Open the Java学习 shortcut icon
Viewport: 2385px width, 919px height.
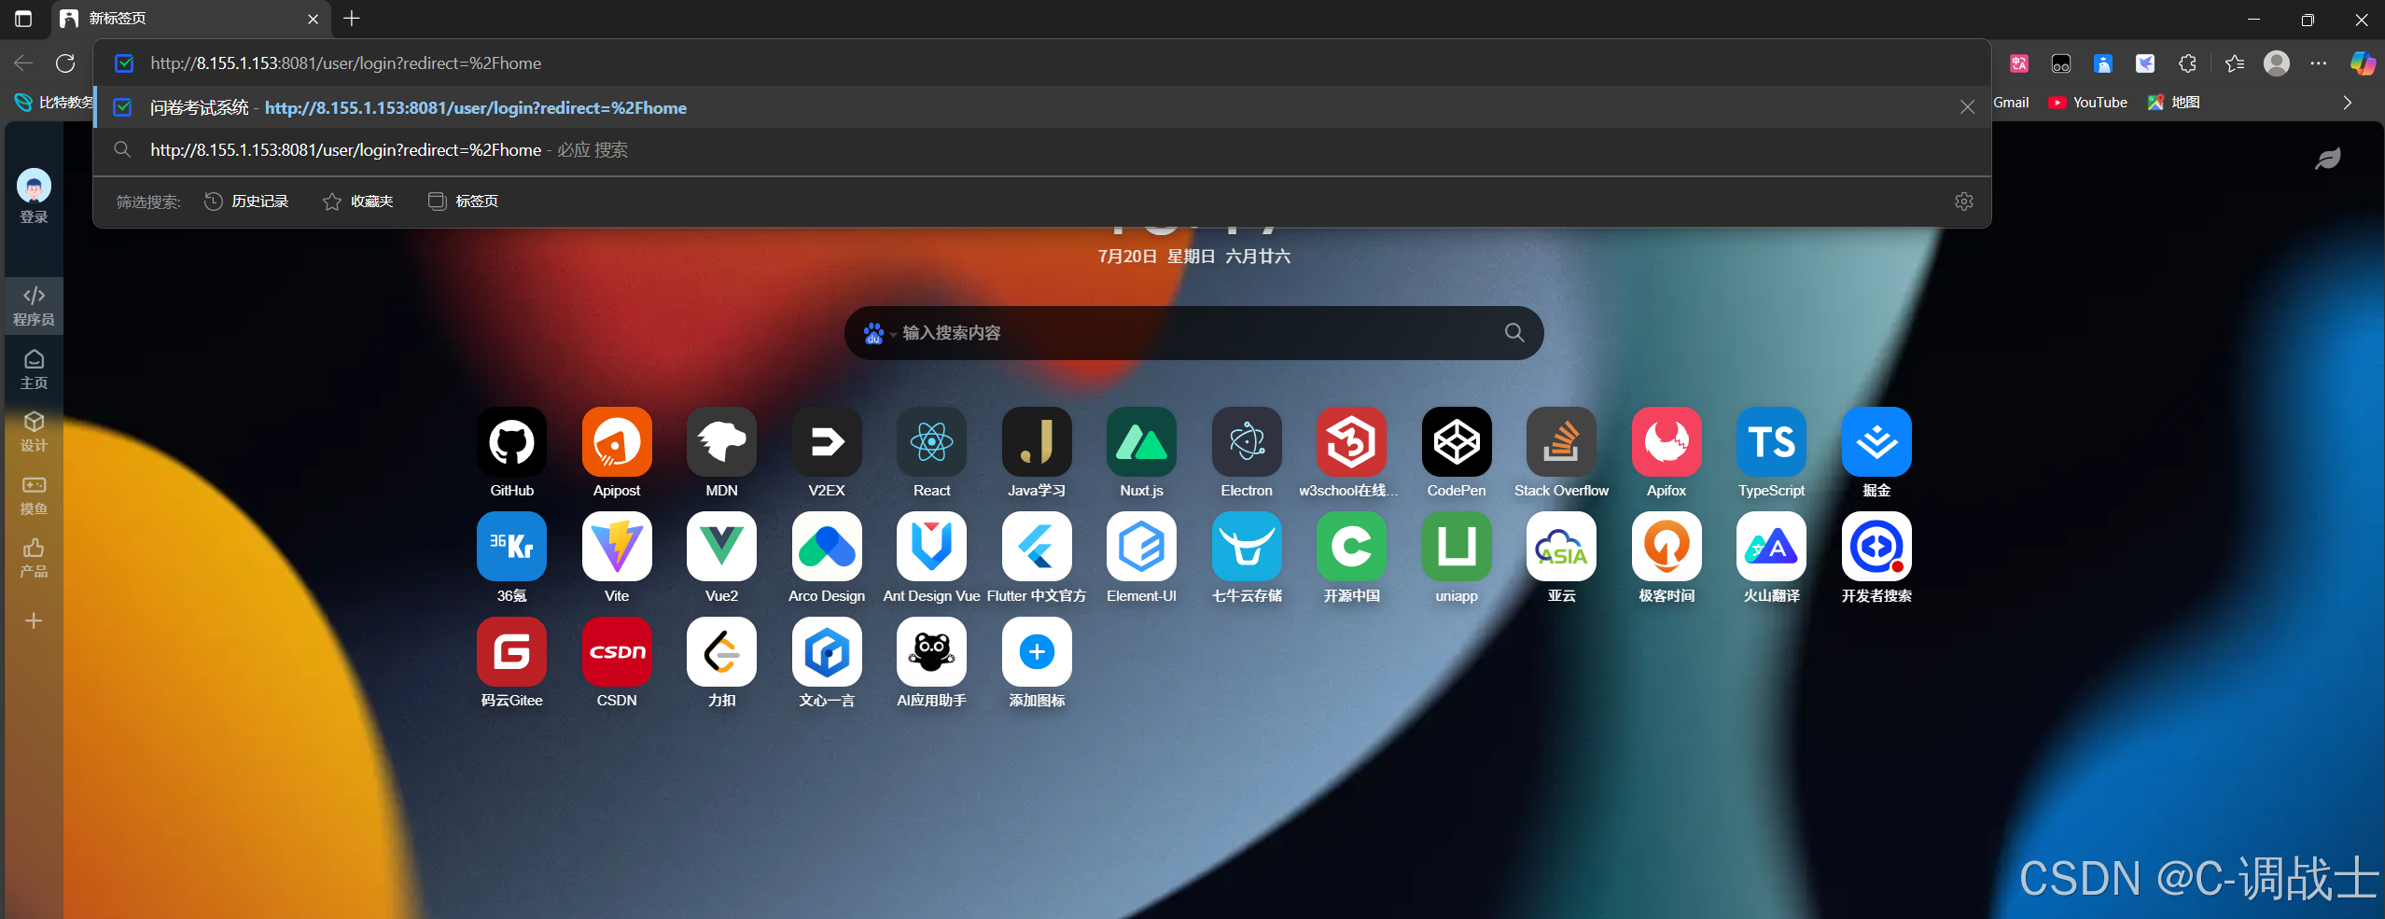pyautogui.click(x=1037, y=441)
